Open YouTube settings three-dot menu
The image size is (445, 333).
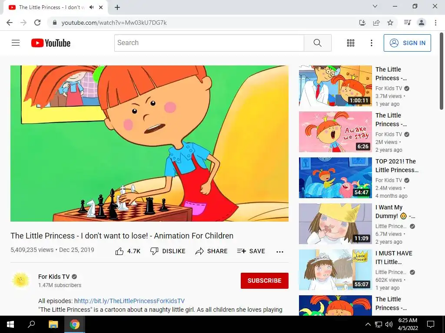coord(371,43)
